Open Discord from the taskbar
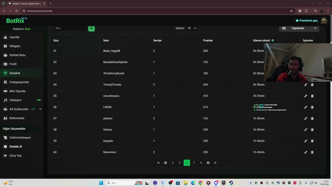Image resolution: width=332 pixels, height=187 pixels. pos(216,183)
